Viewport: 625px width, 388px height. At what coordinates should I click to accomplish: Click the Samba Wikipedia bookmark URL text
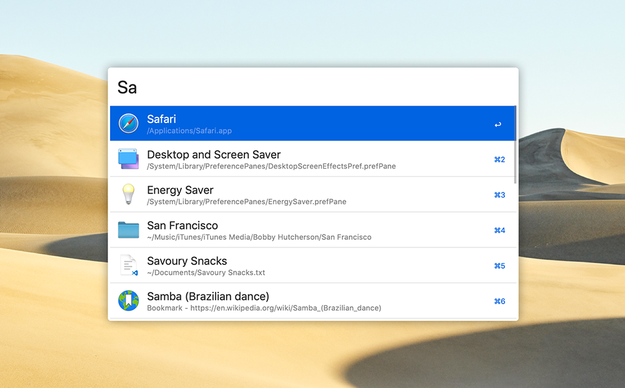pos(264,308)
